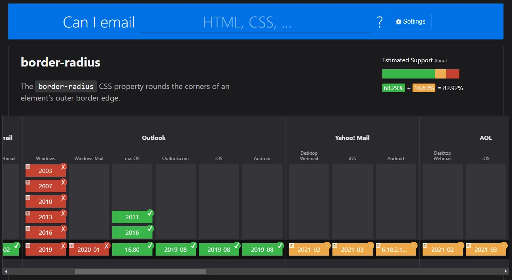Select Outlook Windows 2013 cell
Viewport: 512px width, 280px height.
(x=46, y=217)
